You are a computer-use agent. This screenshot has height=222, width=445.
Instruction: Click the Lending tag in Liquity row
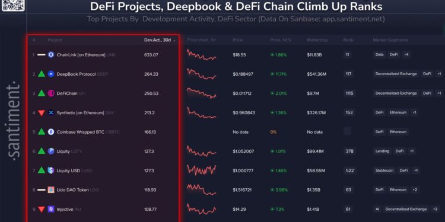tap(382, 151)
